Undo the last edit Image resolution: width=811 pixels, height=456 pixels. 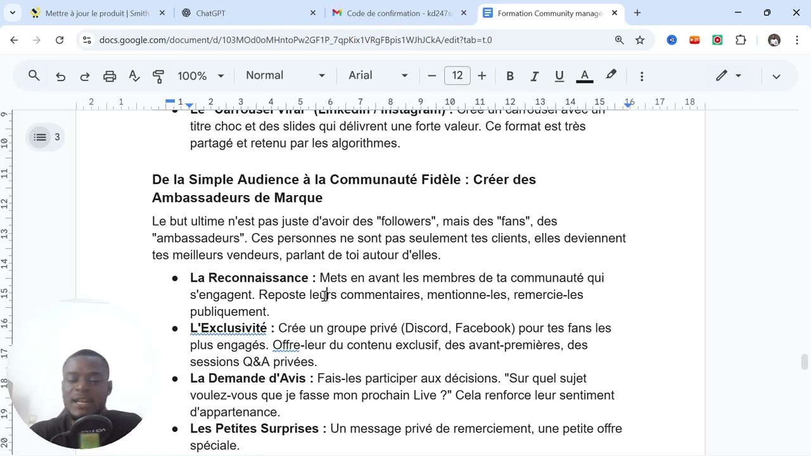[60, 76]
